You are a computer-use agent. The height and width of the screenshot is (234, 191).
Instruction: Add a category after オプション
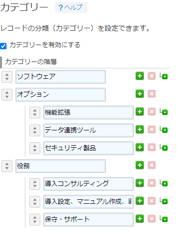(140, 94)
